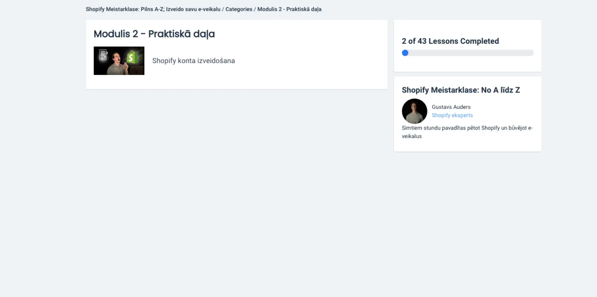Click the Modulis 2 - Praktiskā daļa heading

click(154, 34)
